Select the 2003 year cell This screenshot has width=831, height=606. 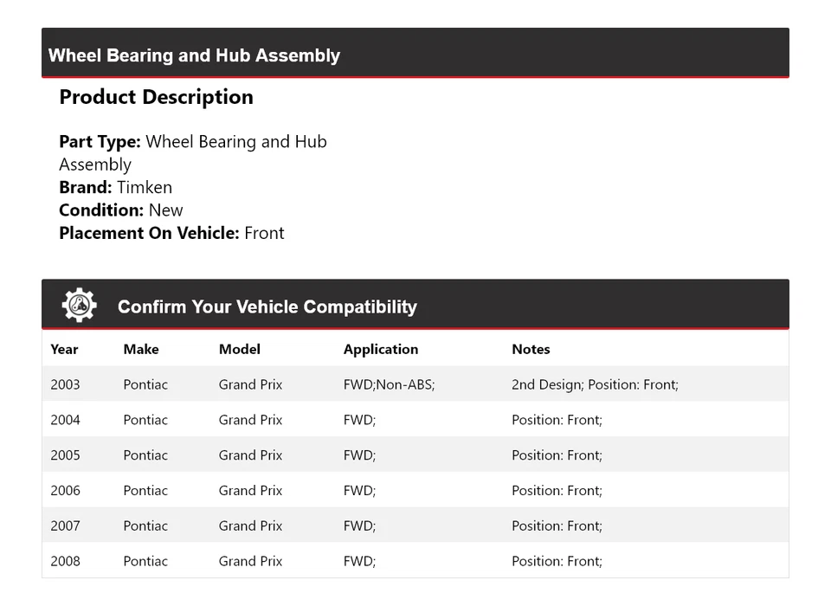[x=65, y=384]
